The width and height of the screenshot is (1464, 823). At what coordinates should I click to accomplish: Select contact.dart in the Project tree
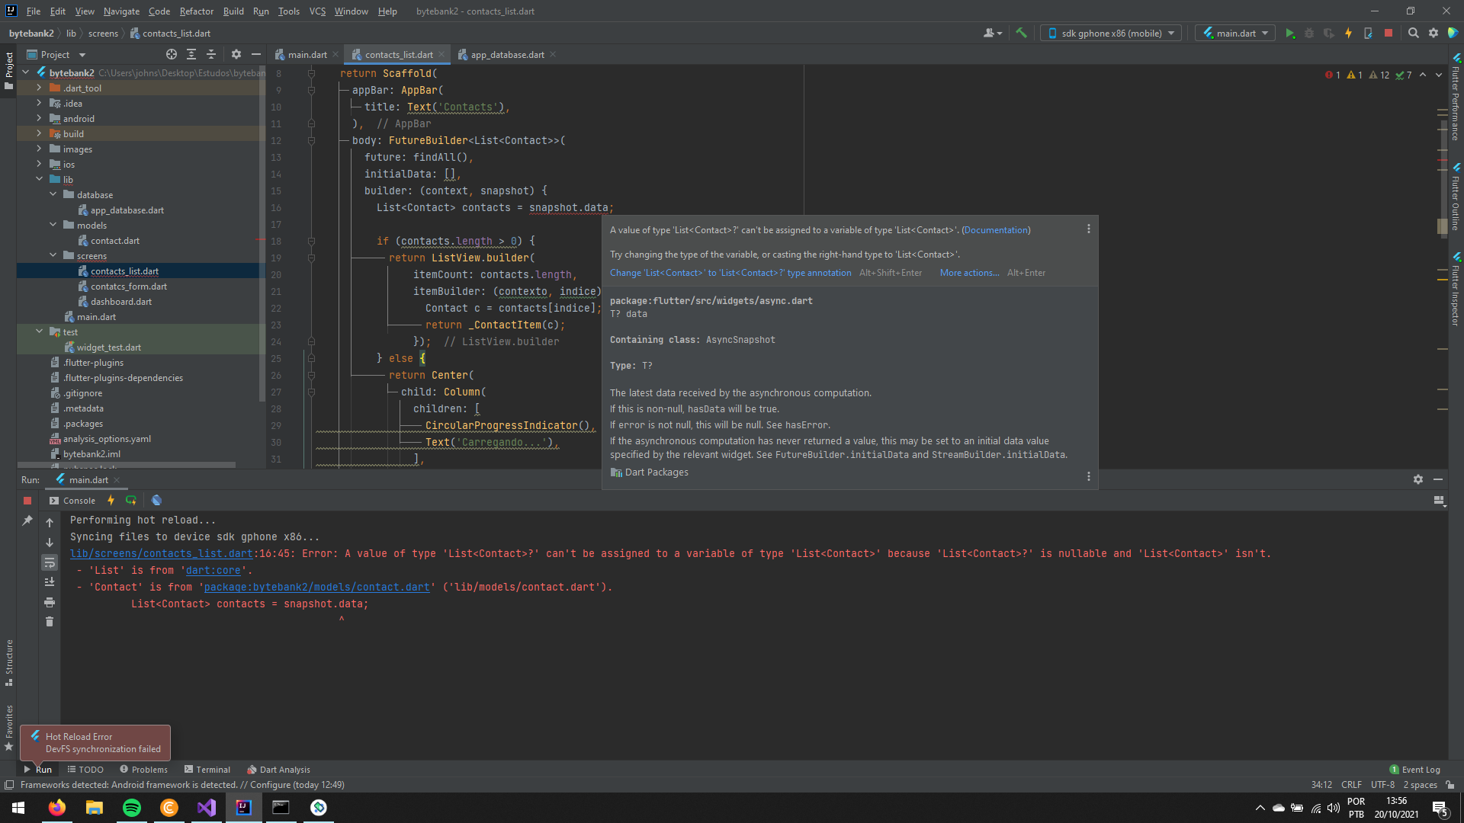[115, 241]
